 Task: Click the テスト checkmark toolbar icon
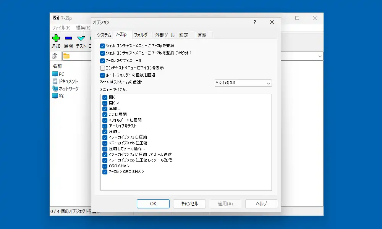(81, 38)
